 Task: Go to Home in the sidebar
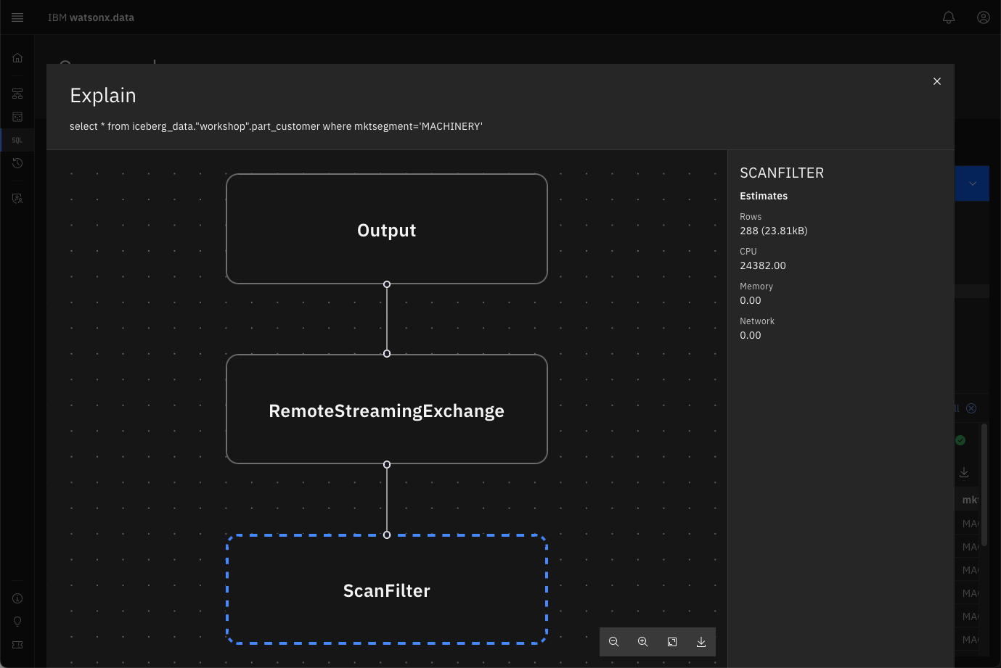click(x=17, y=58)
